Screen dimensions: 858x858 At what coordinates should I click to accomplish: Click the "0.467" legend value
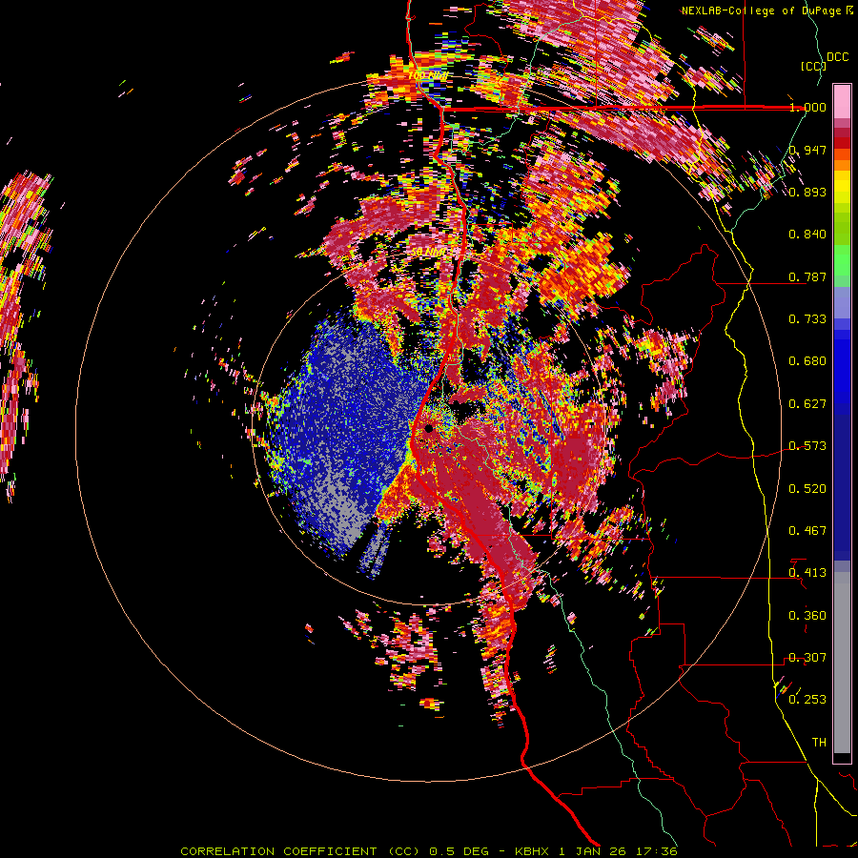pyautogui.click(x=807, y=530)
